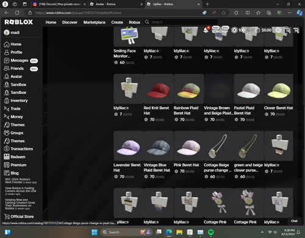Open File Explorer from the taskbar
The image size is (305, 238).
(x=179, y=232)
